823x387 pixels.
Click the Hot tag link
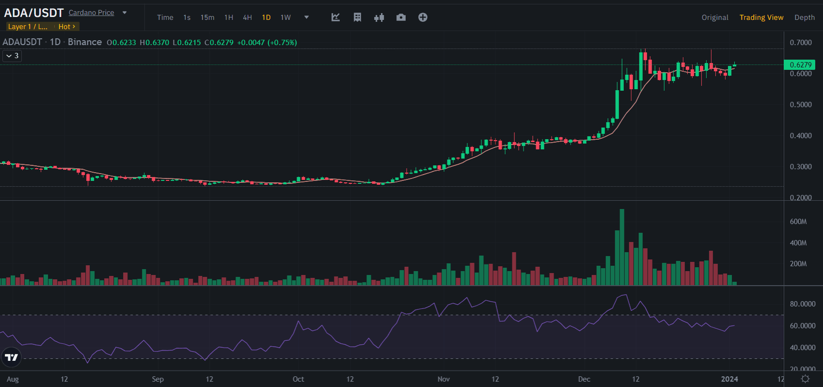[x=66, y=27]
